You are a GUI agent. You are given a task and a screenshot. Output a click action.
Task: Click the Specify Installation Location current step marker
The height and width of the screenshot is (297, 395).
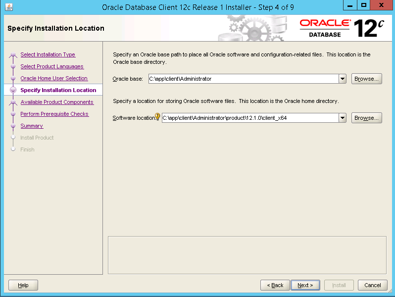(x=13, y=90)
